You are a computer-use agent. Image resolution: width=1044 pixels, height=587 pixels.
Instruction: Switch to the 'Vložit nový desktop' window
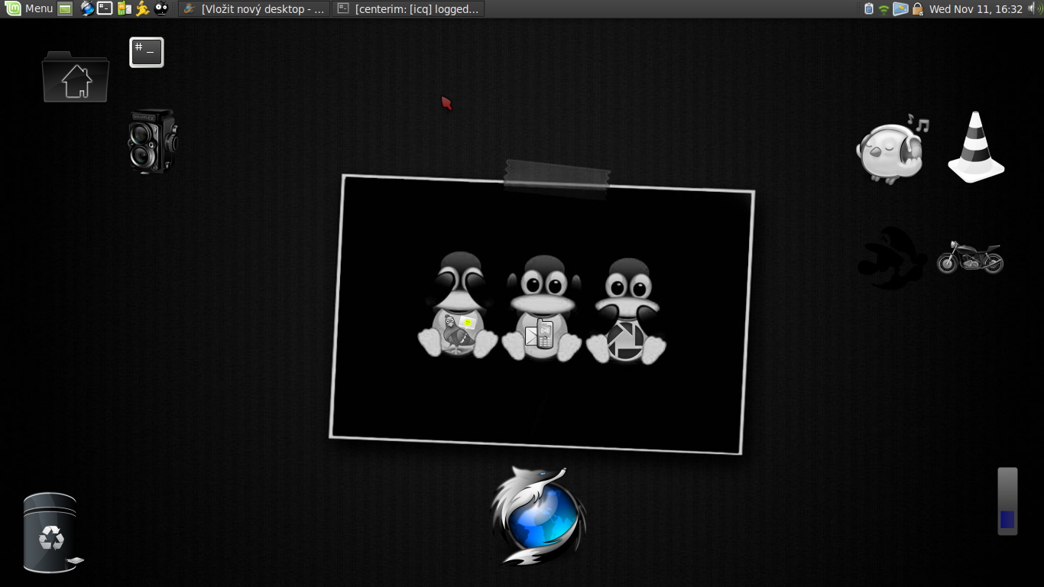point(255,9)
